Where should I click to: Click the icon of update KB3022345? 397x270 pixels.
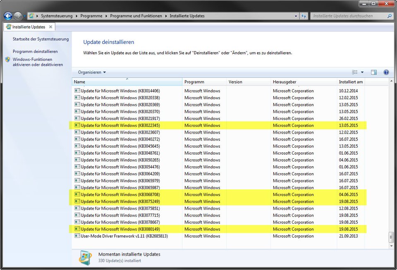(77, 125)
